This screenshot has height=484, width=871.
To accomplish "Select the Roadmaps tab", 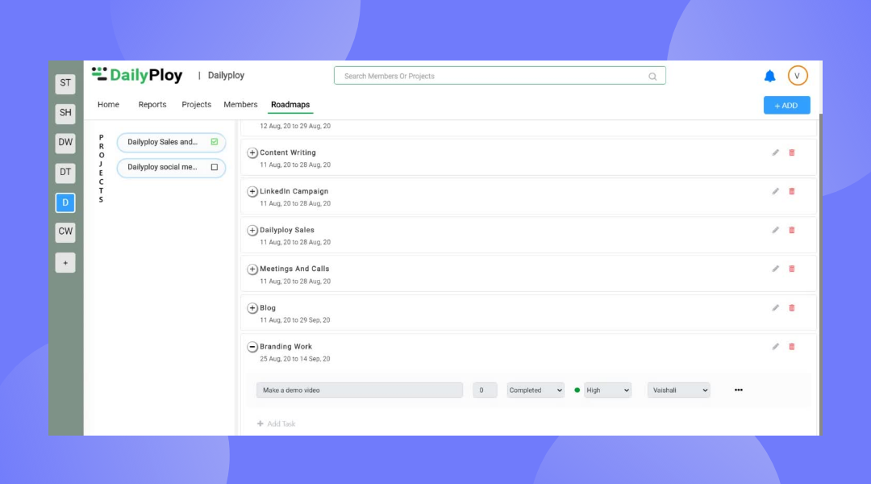I will [x=290, y=105].
